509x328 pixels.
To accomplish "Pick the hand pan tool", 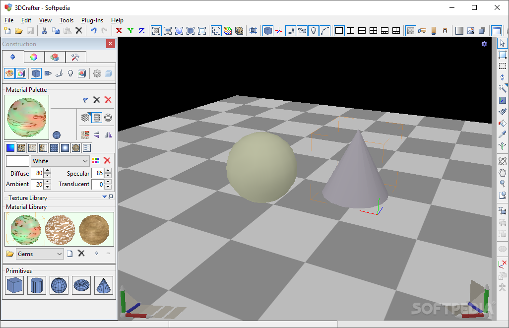I will pos(503,173).
